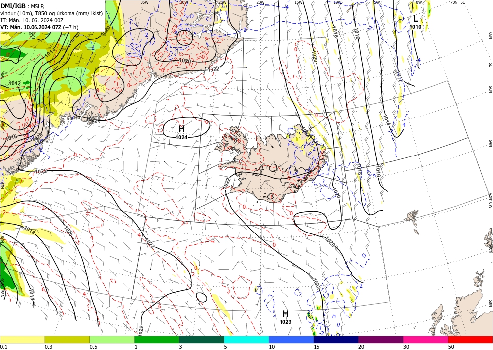This screenshot has height=350, width=493.
Task: Click the legend value "20" under the scale
Action: (361, 347)
